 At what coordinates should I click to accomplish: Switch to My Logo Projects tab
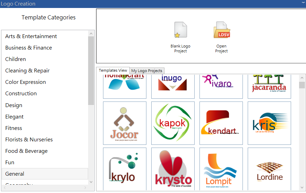click(147, 71)
